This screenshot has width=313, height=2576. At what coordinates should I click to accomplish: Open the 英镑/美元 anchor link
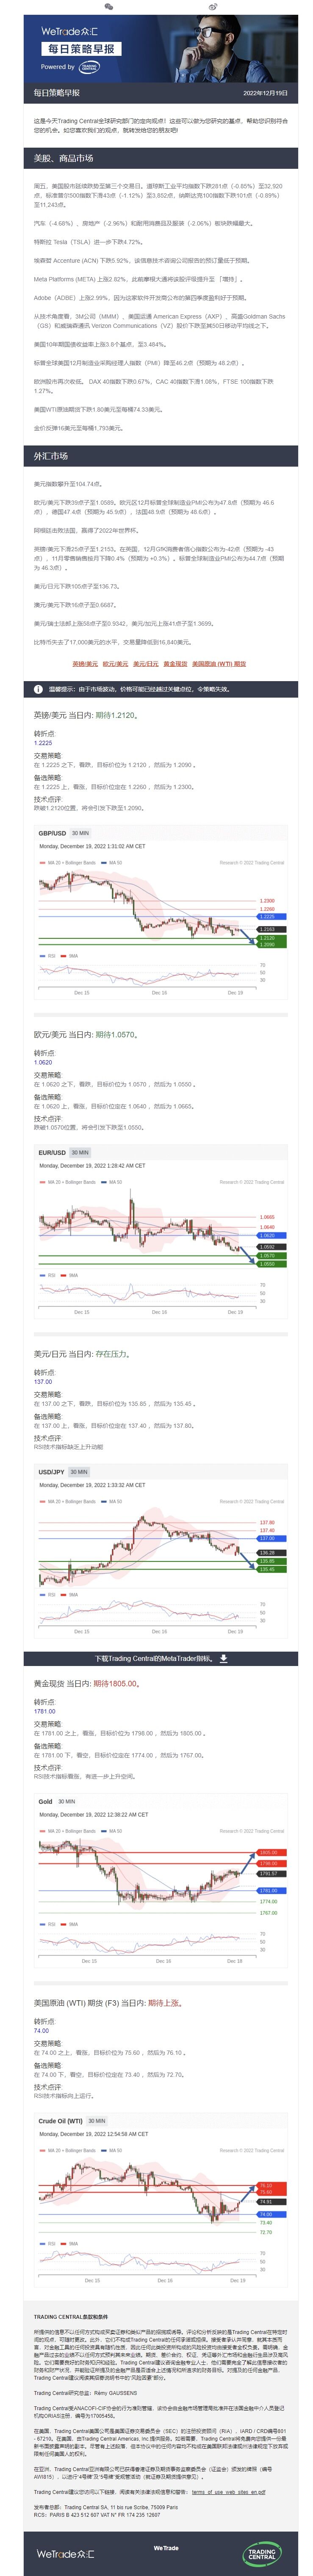pyautogui.click(x=85, y=664)
